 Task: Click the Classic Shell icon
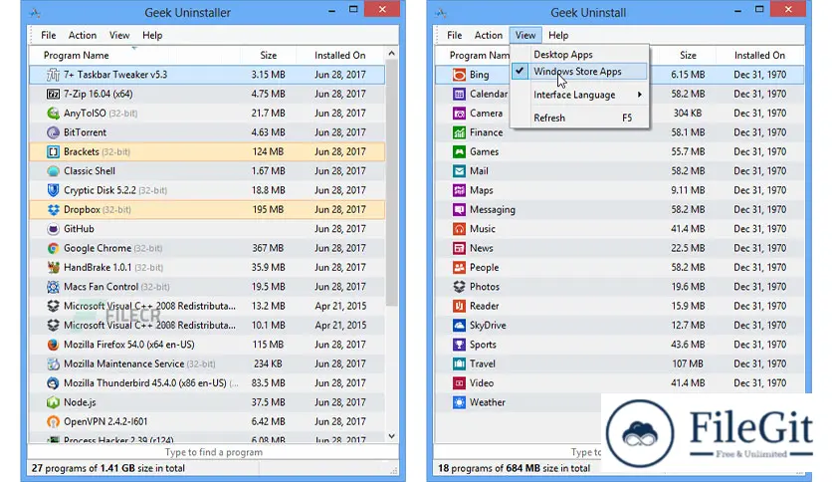(53, 171)
